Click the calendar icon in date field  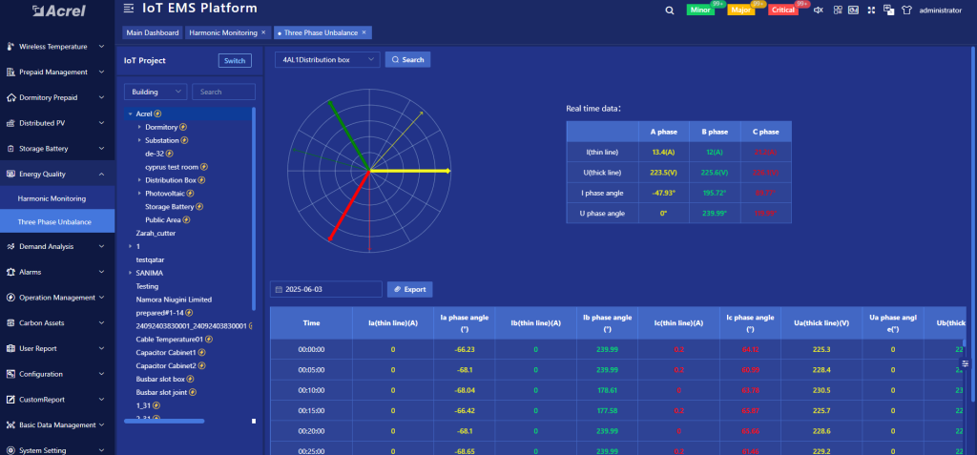tap(280, 290)
